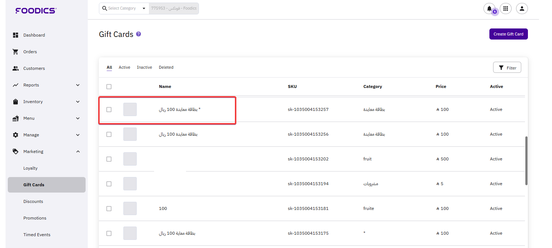This screenshot has height=248, width=552.
Task: Toggle the select-all checkbox in table header
Action: [109, 86]
